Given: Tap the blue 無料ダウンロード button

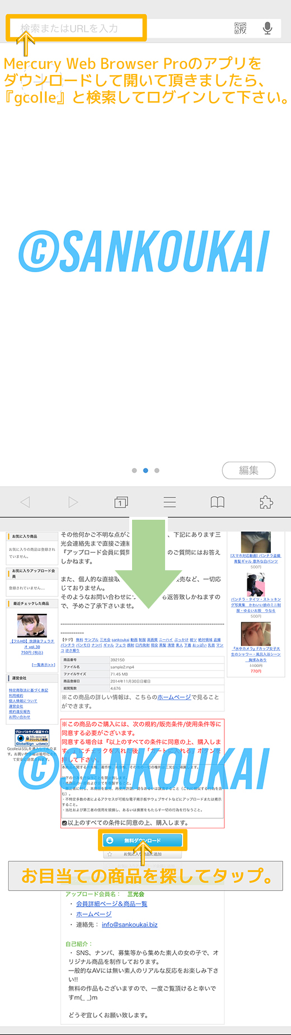Looking at the screenshot, I should pyautogui.click(x=142, y=840).
